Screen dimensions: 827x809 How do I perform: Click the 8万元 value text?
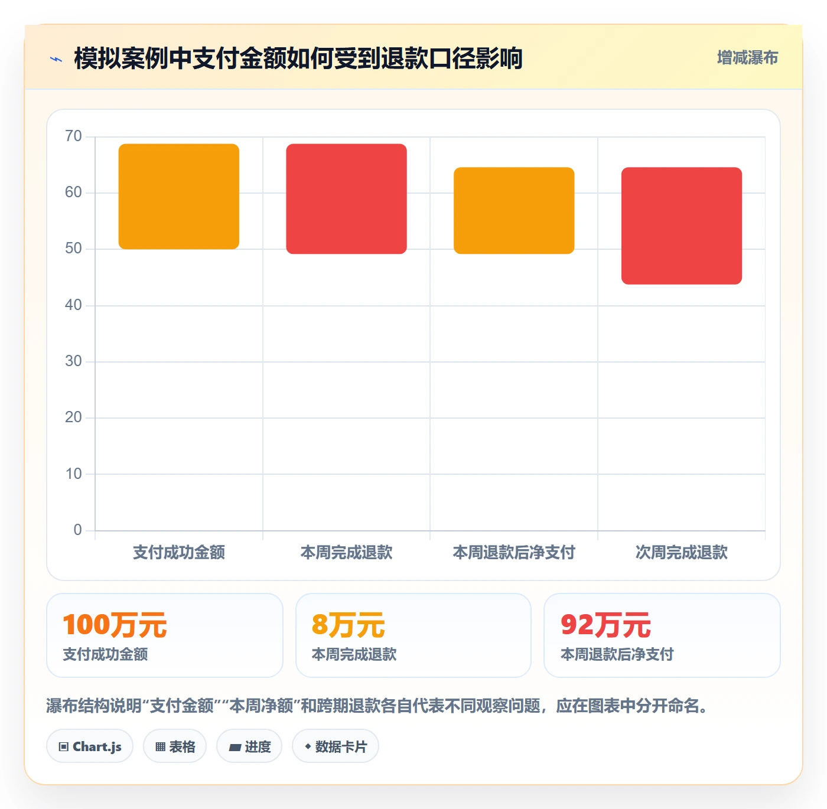[x=349, y=625]
